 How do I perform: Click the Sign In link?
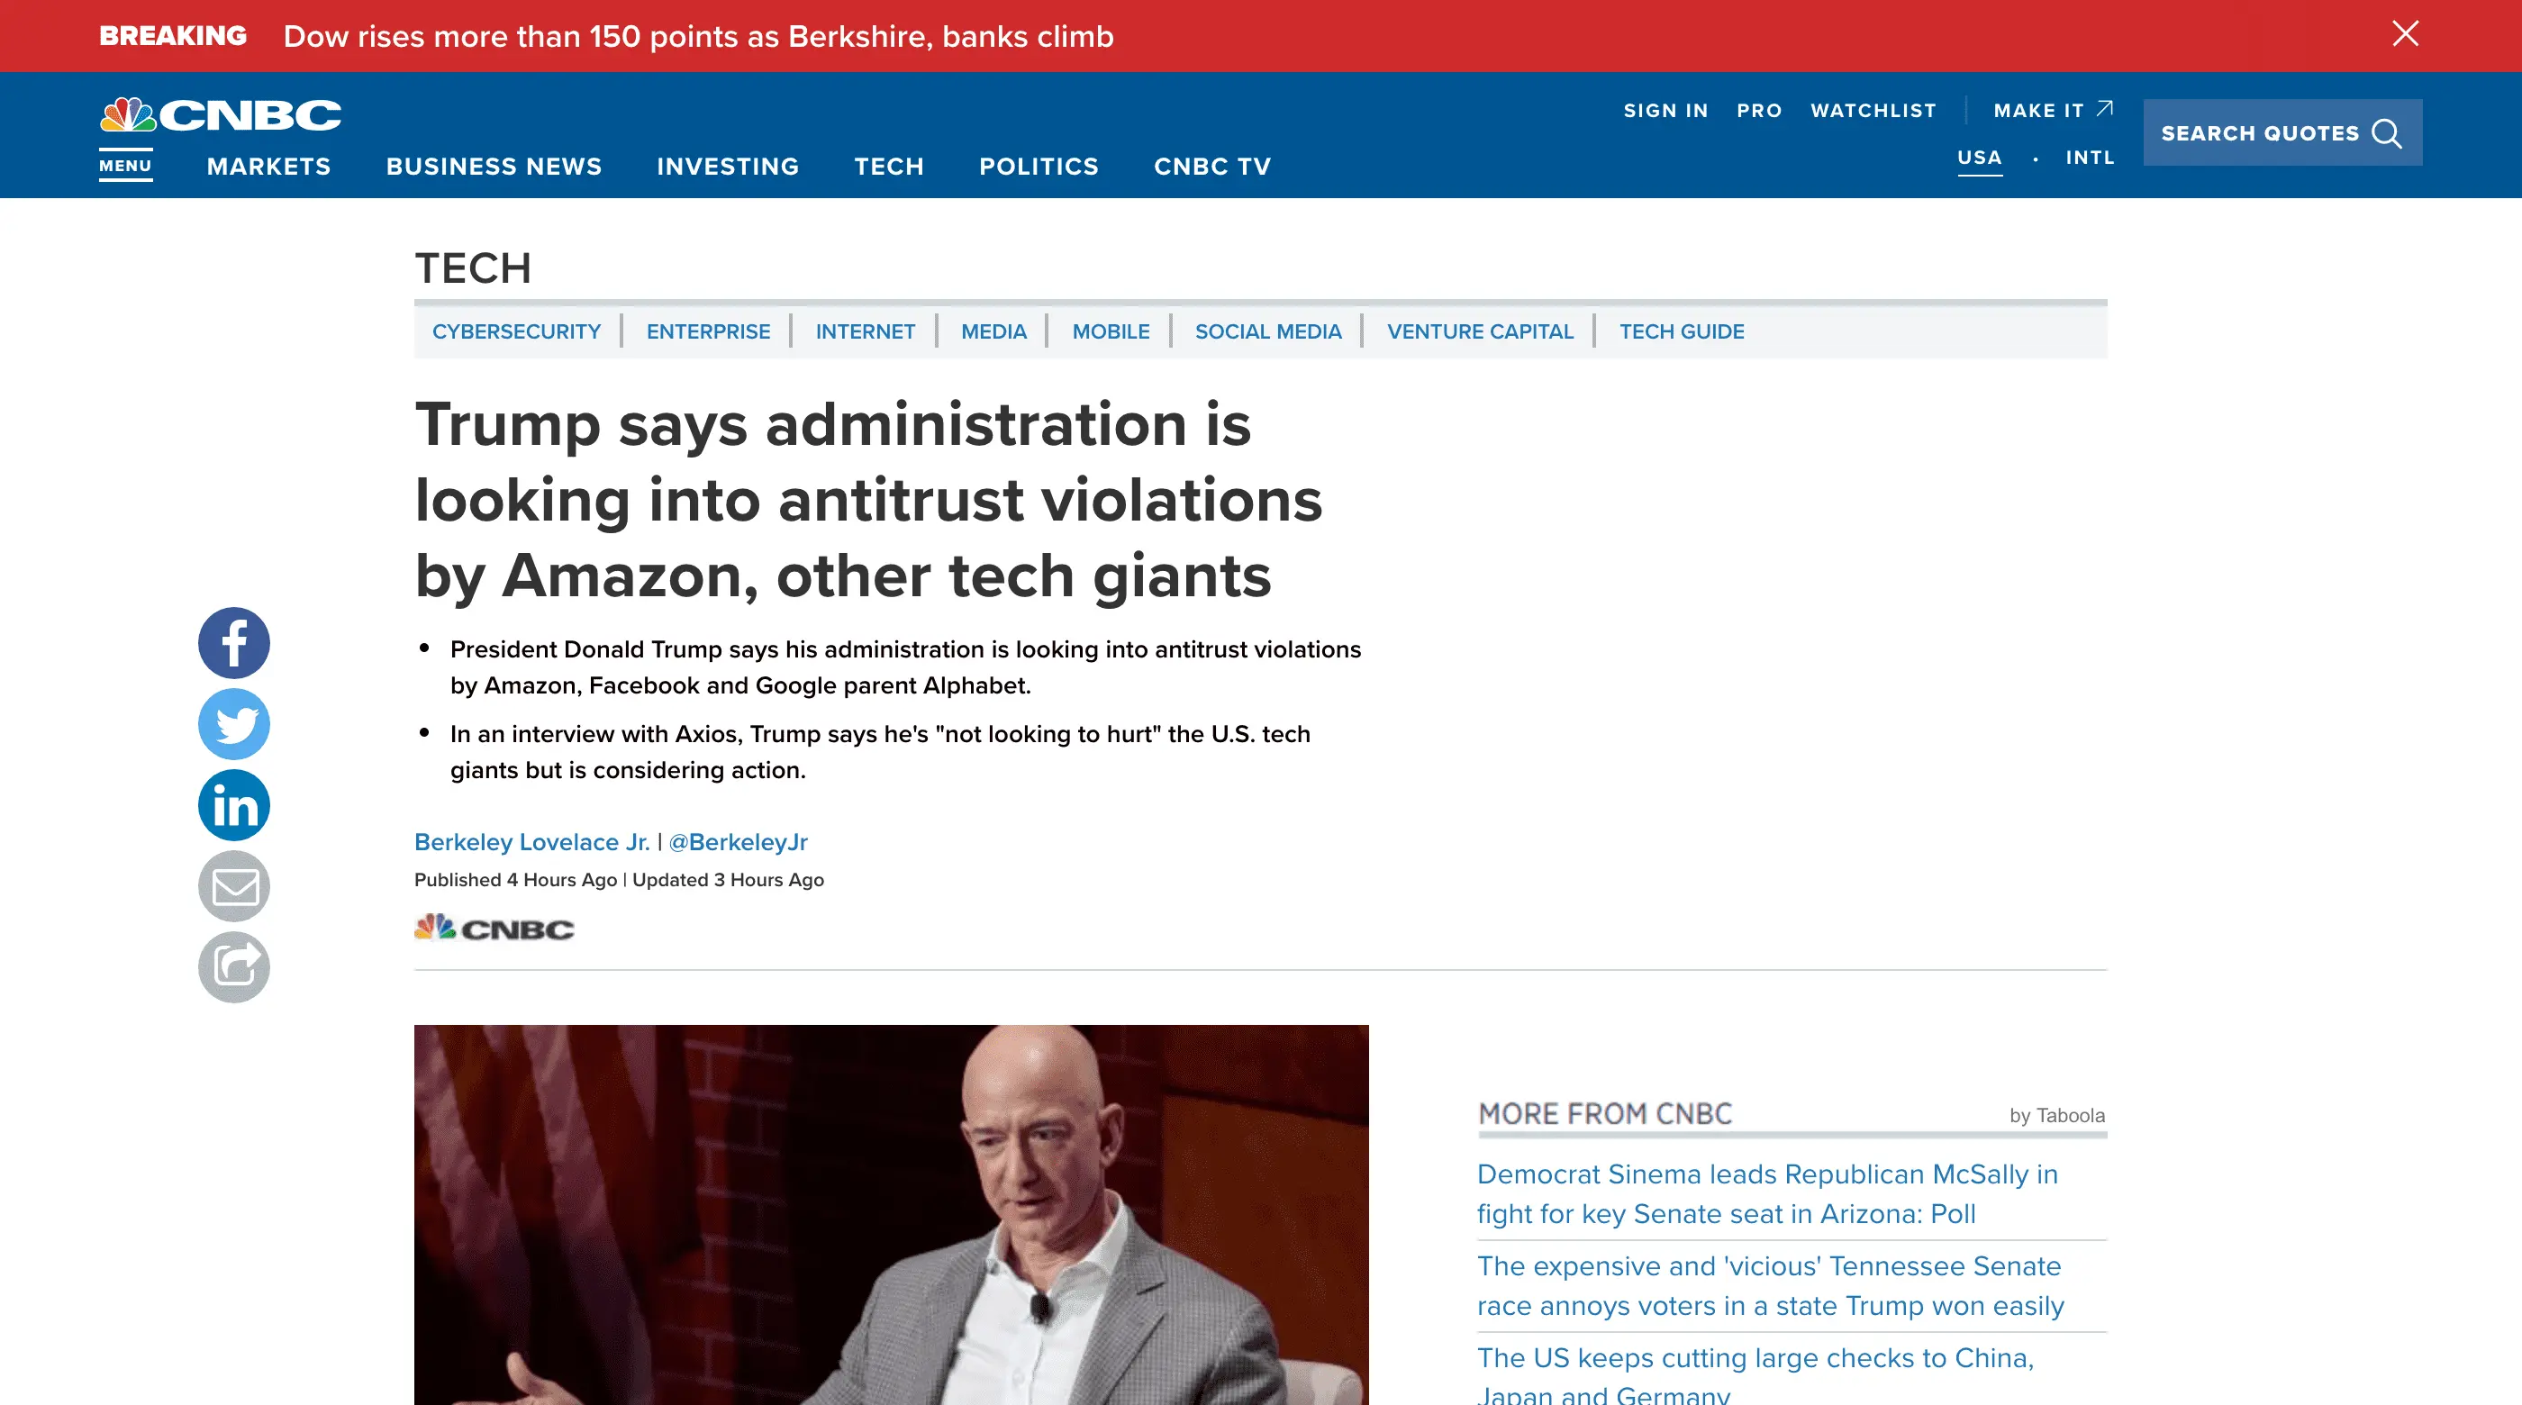pyautogui.click(x=1665, y=111)
